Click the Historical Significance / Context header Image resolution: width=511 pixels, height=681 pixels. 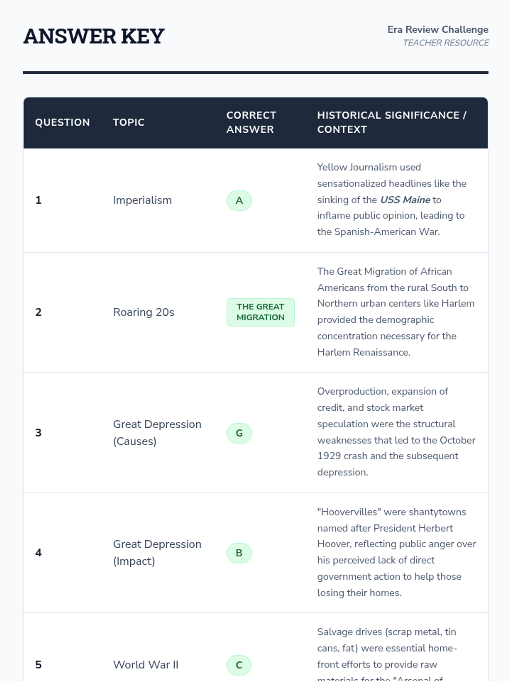point(392,123)
